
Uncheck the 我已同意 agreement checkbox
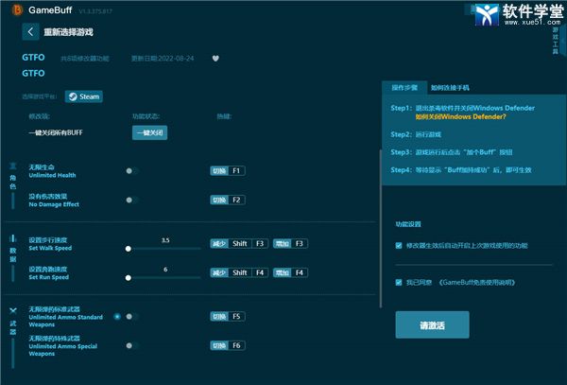click(399, 282)
